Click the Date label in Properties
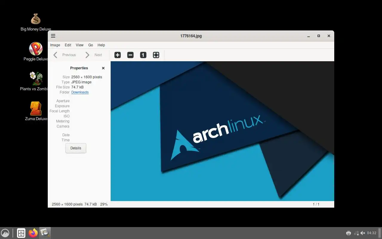382x239 pixels. tap(66, 135)
